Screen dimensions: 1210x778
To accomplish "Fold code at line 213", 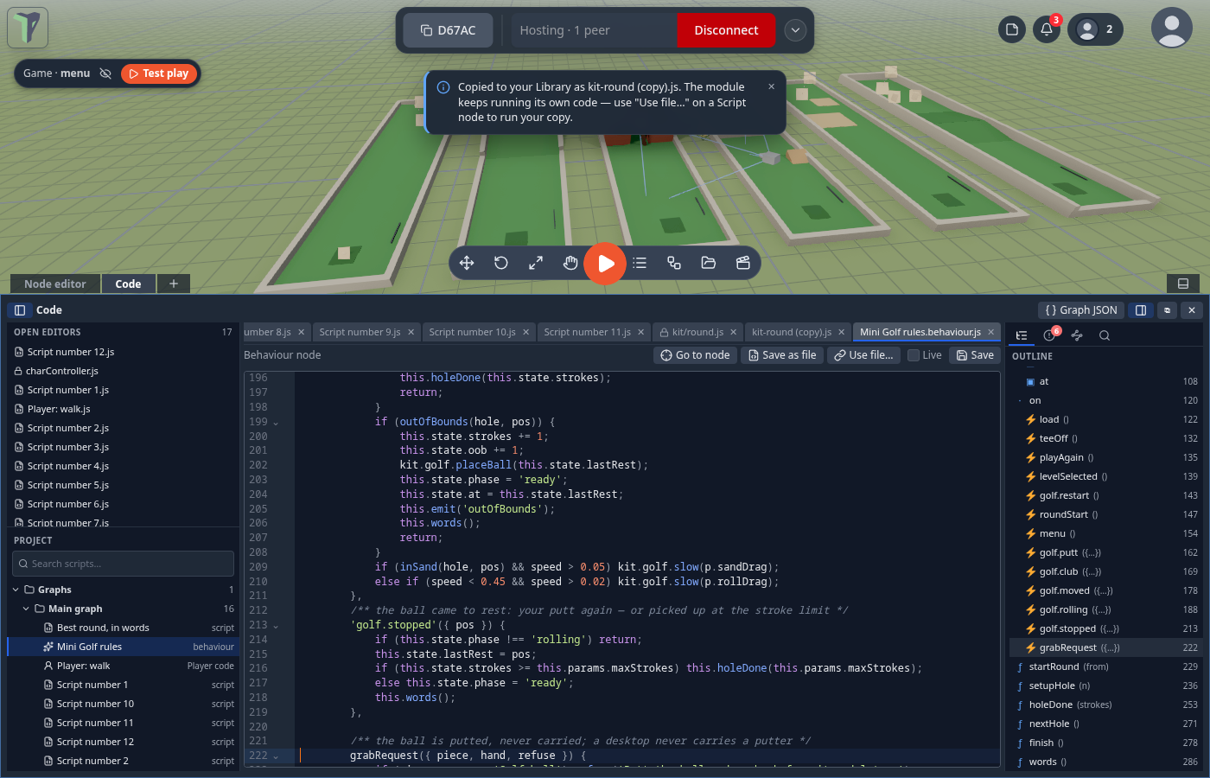I will pyautogui.click(x=276, y=626).
